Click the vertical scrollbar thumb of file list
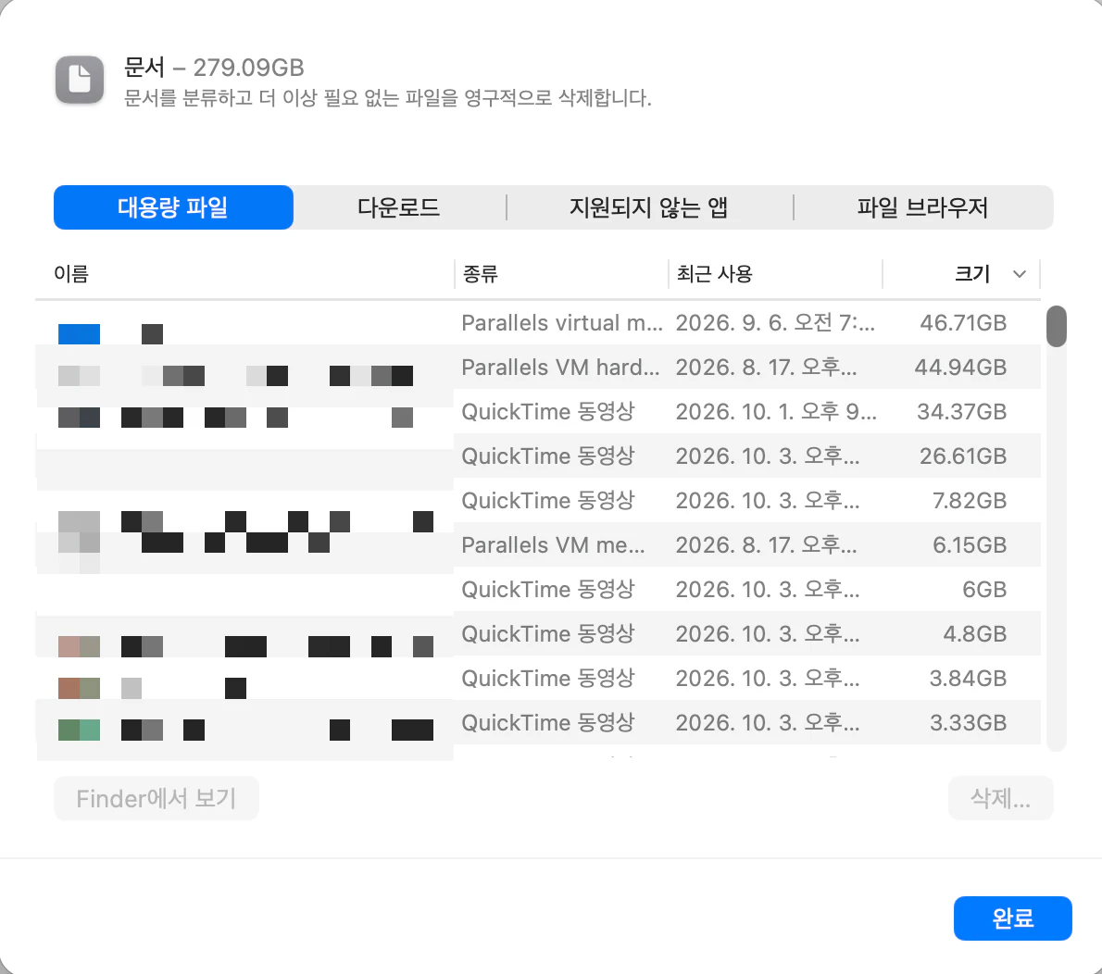 click(1057, 326)
